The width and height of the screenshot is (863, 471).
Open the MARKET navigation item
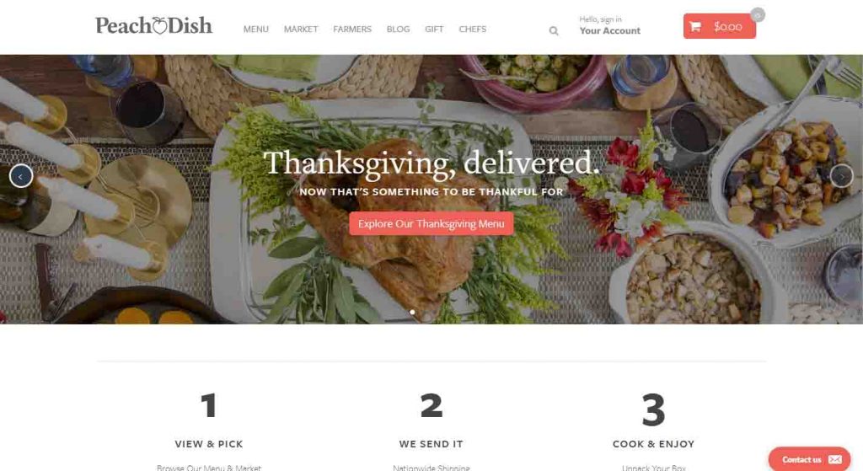point(301,29)
